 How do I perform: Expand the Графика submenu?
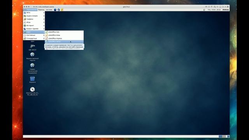pyautogui.click(x=34, y=19)
